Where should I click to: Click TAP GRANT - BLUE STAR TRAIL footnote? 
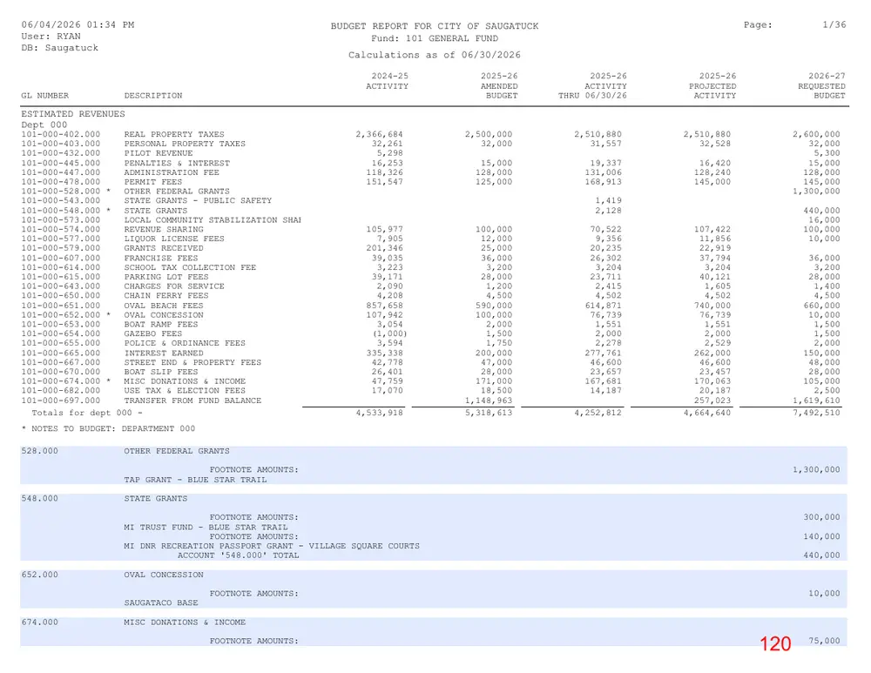pos(195,480)
